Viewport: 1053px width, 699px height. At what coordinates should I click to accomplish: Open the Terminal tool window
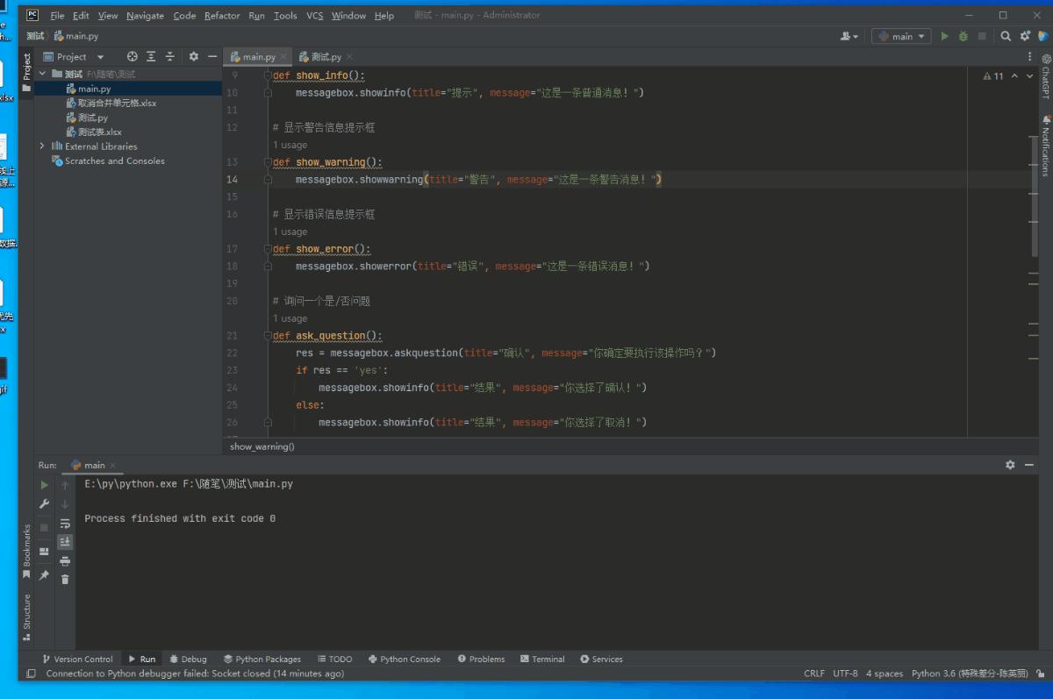[541, 659]
